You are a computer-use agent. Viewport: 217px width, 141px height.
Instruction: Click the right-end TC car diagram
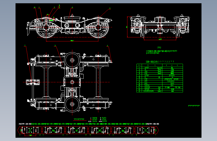(147, 130)
